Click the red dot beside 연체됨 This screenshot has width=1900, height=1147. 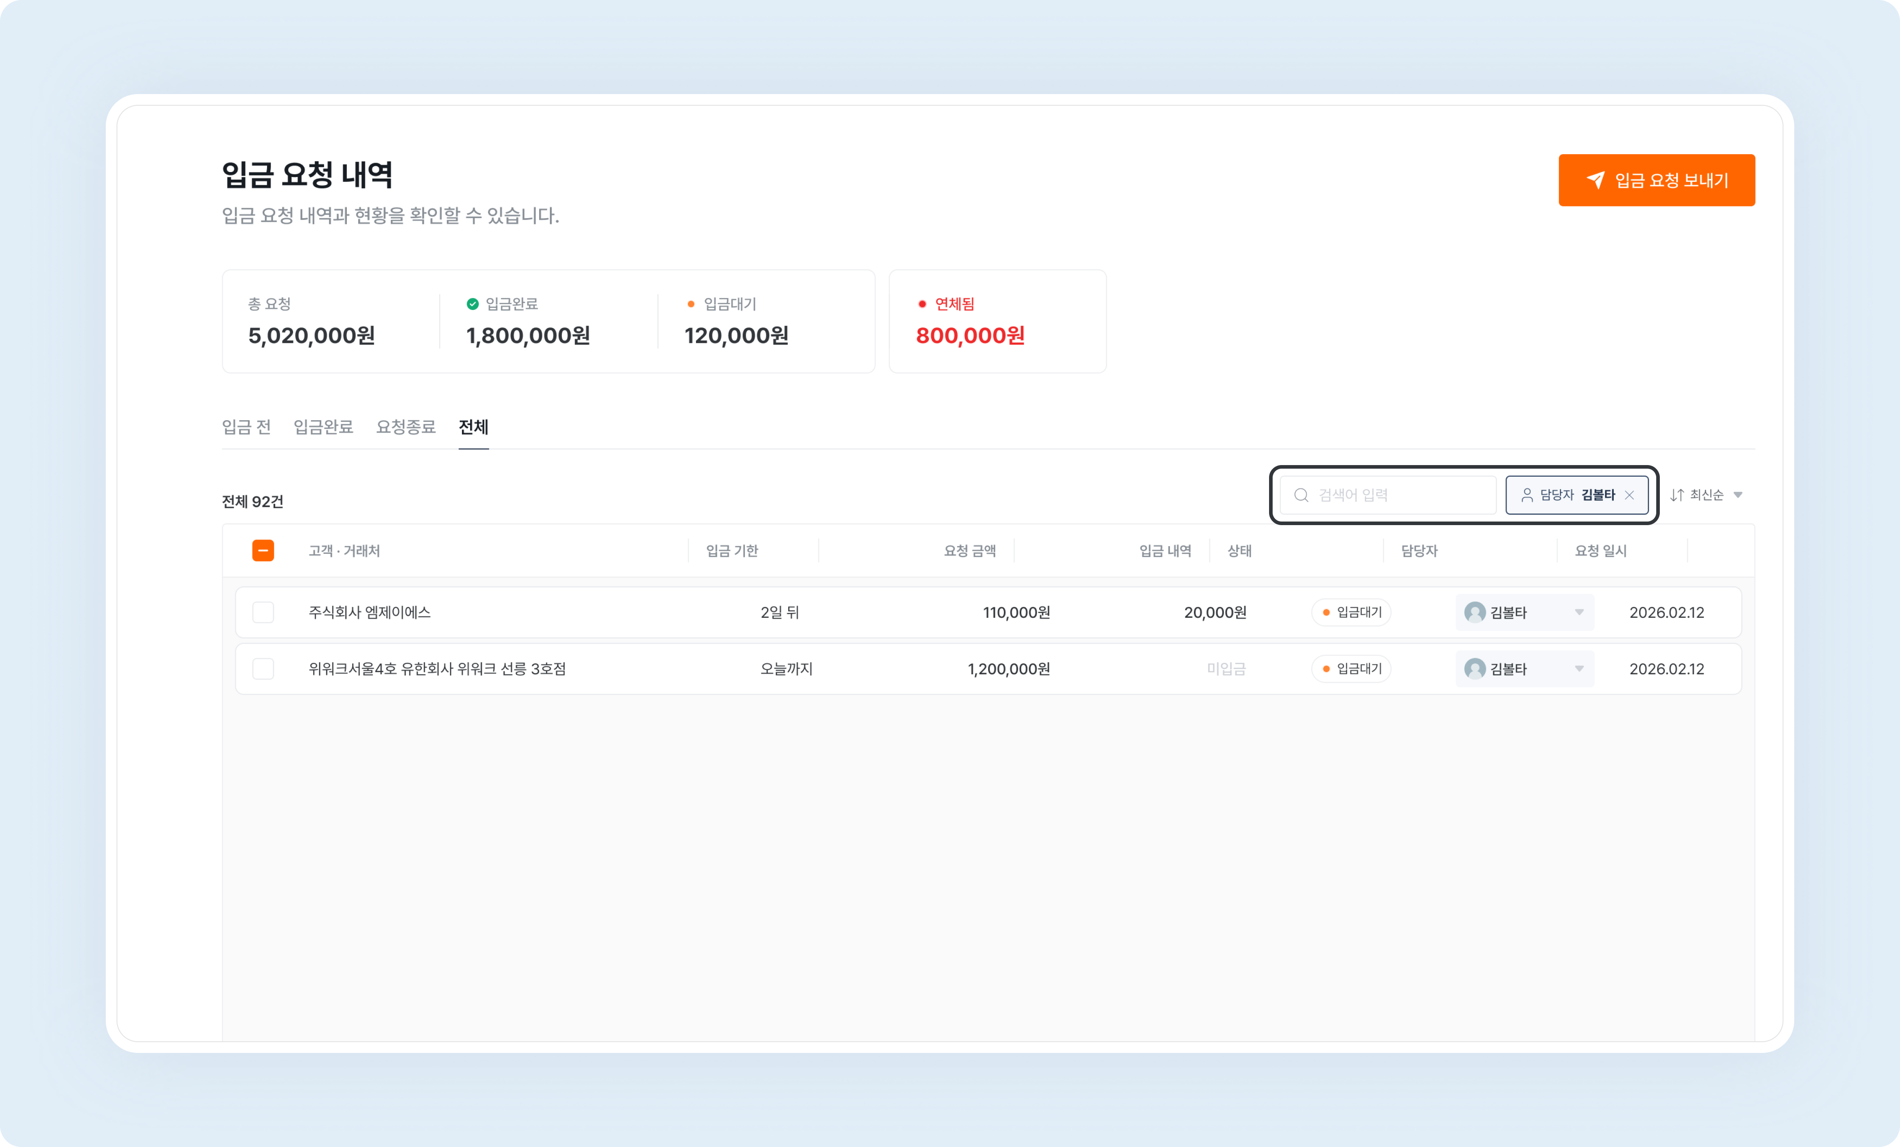point(922,304)
